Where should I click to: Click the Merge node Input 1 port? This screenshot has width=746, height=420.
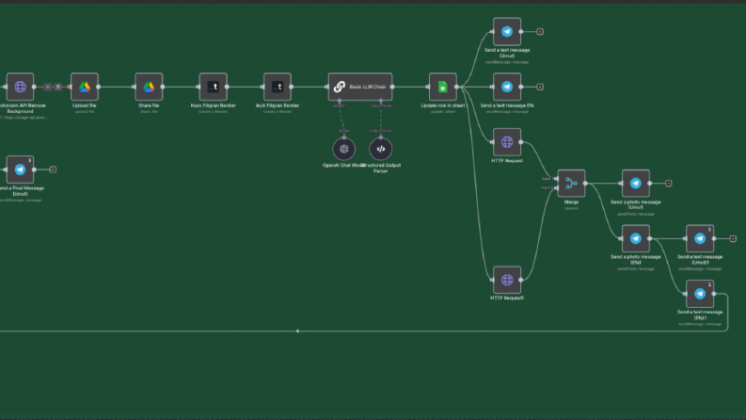[557, 179]
